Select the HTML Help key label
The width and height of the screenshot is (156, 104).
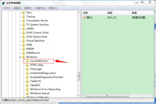tap(37, 65)
